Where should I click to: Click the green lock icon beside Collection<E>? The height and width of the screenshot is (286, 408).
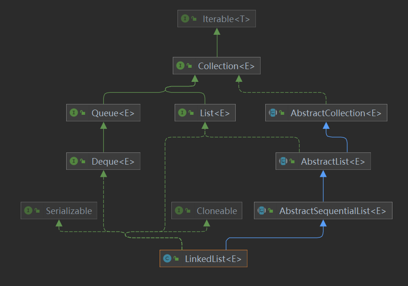(189, 65)
